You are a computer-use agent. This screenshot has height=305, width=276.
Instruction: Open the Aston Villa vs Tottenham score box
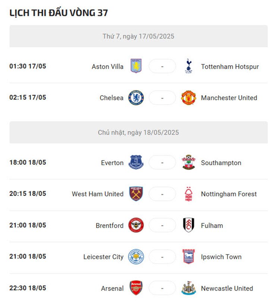coord(162,66)
